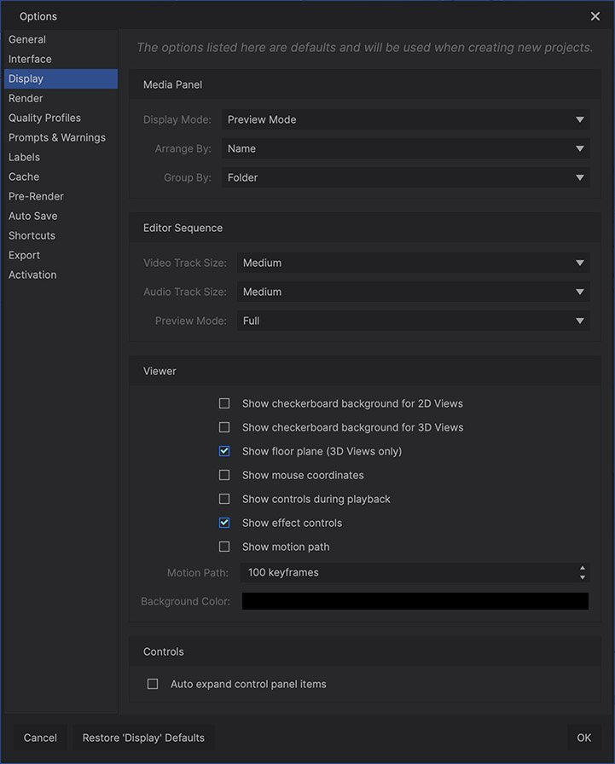Image resolution: width=615 pixels, height=764 pixels.
Task: Toggle Show mouse coordinates checkbox
Action: tap(224, 475)
